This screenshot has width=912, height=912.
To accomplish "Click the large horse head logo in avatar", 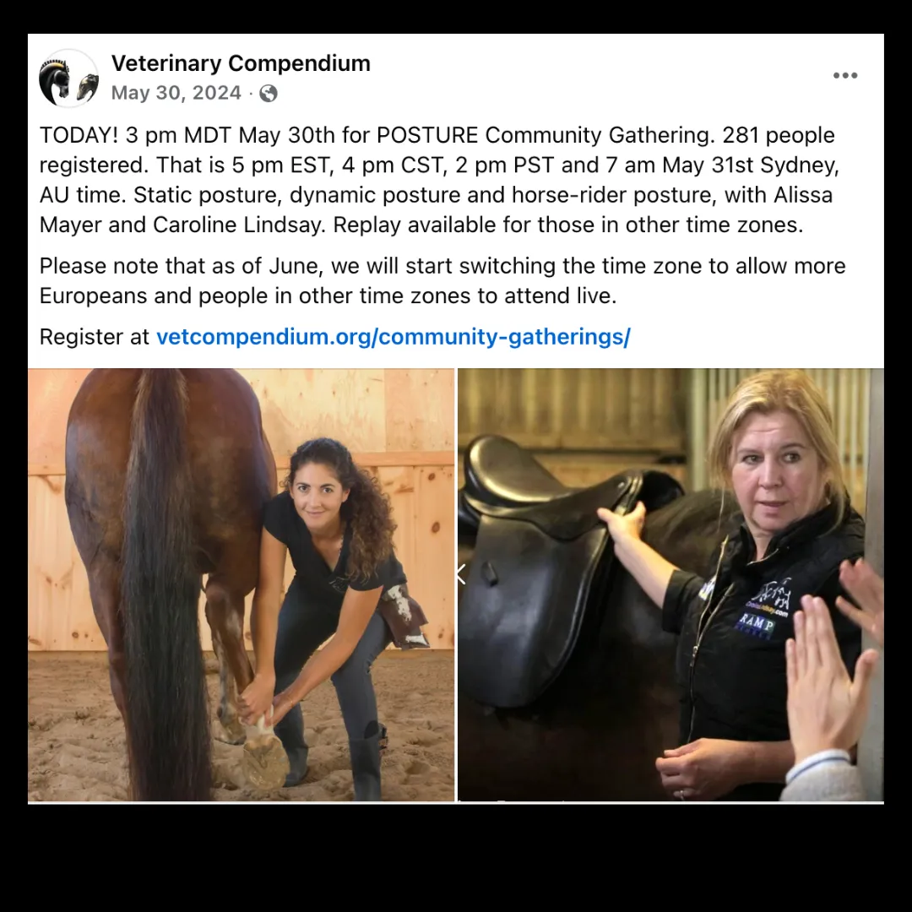I will tap(55, 81).
